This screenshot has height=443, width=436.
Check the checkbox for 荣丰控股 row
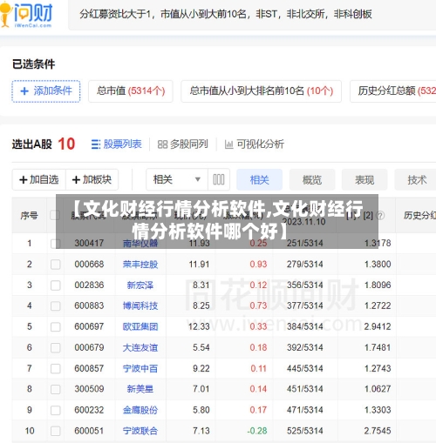pos(56,265)
